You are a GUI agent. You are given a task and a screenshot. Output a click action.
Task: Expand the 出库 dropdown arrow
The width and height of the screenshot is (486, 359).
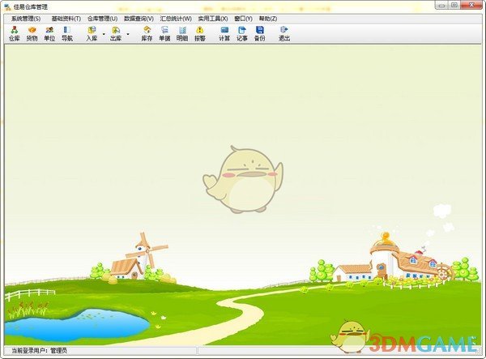coord(128,34)
